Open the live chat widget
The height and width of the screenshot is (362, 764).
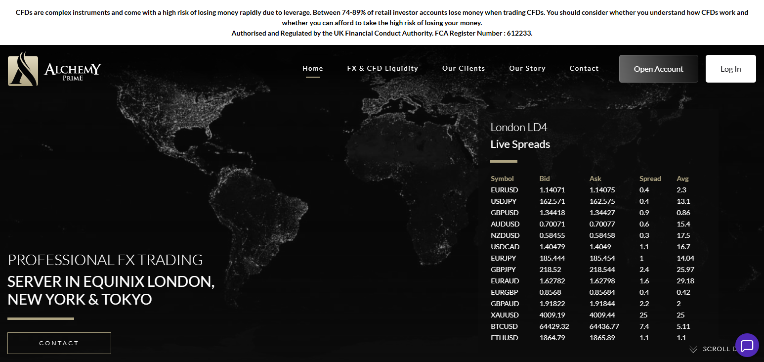pyautogui.click(x=747, y=345)
